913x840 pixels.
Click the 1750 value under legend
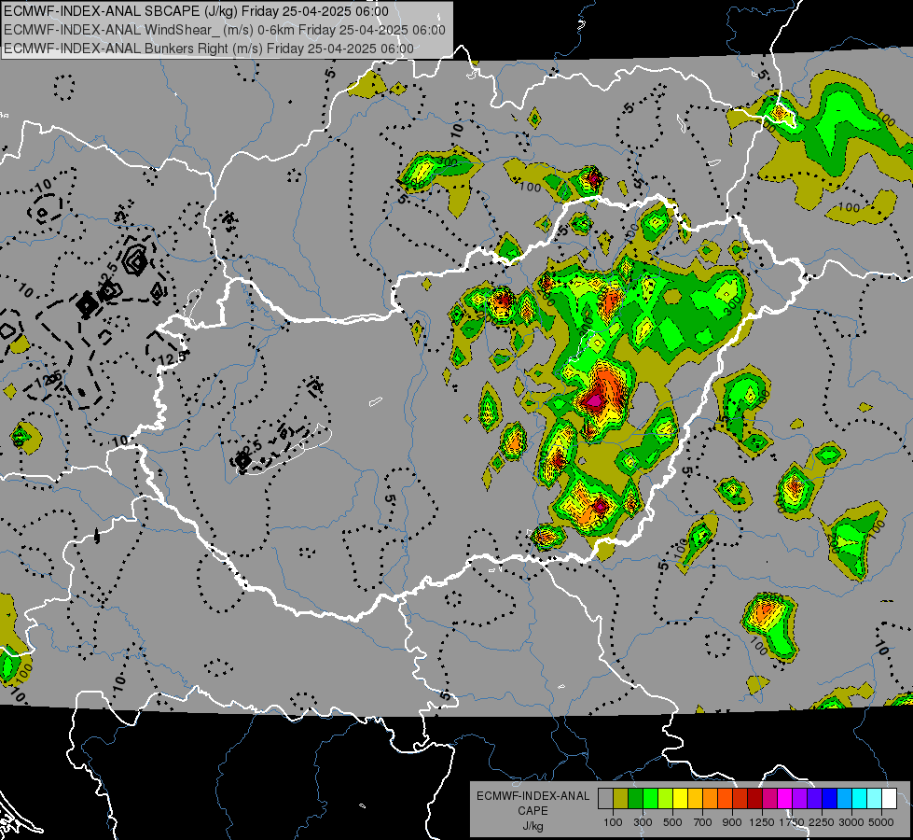pos(792,822)
